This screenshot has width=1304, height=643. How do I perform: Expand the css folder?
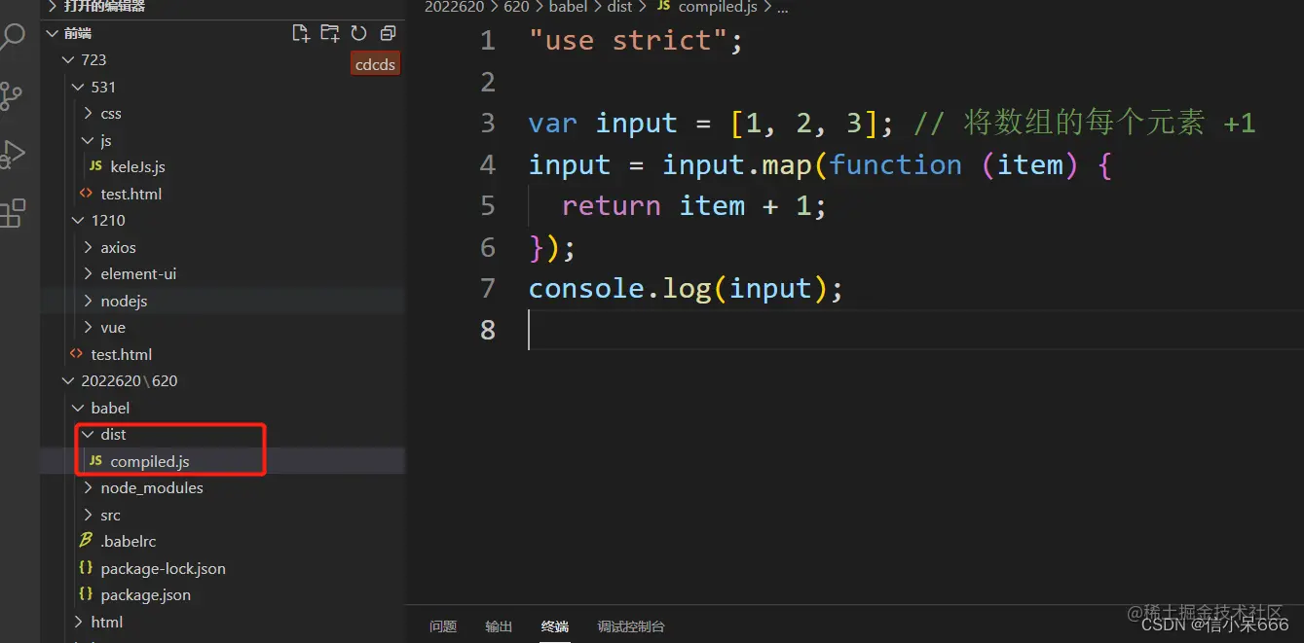pyautogui.click(x=110, y=113)
